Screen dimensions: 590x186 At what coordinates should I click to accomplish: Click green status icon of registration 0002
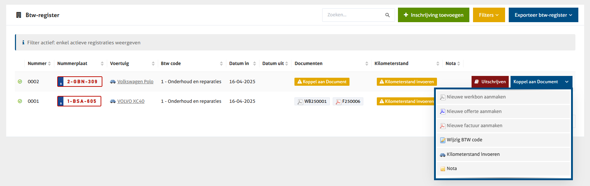tap(20, 82)
